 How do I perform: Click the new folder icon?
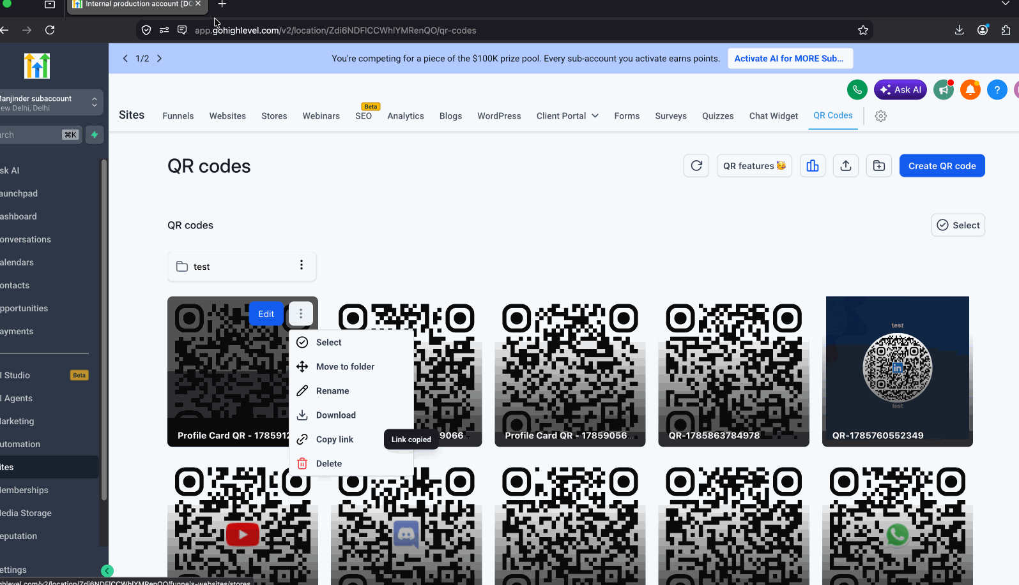[x=879, y=166]
